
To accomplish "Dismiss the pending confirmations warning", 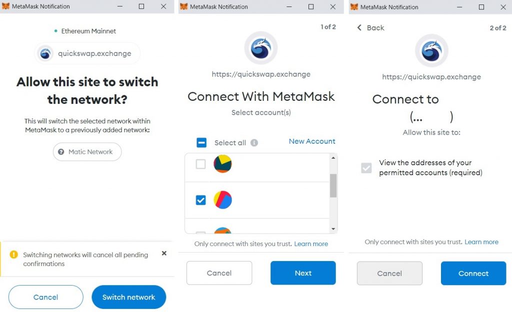I will pos(164,253).
